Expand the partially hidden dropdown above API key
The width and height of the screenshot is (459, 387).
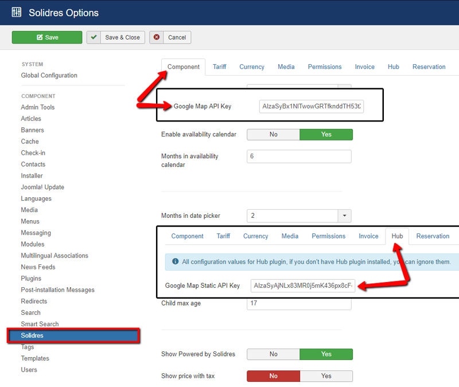coord(344,87)
